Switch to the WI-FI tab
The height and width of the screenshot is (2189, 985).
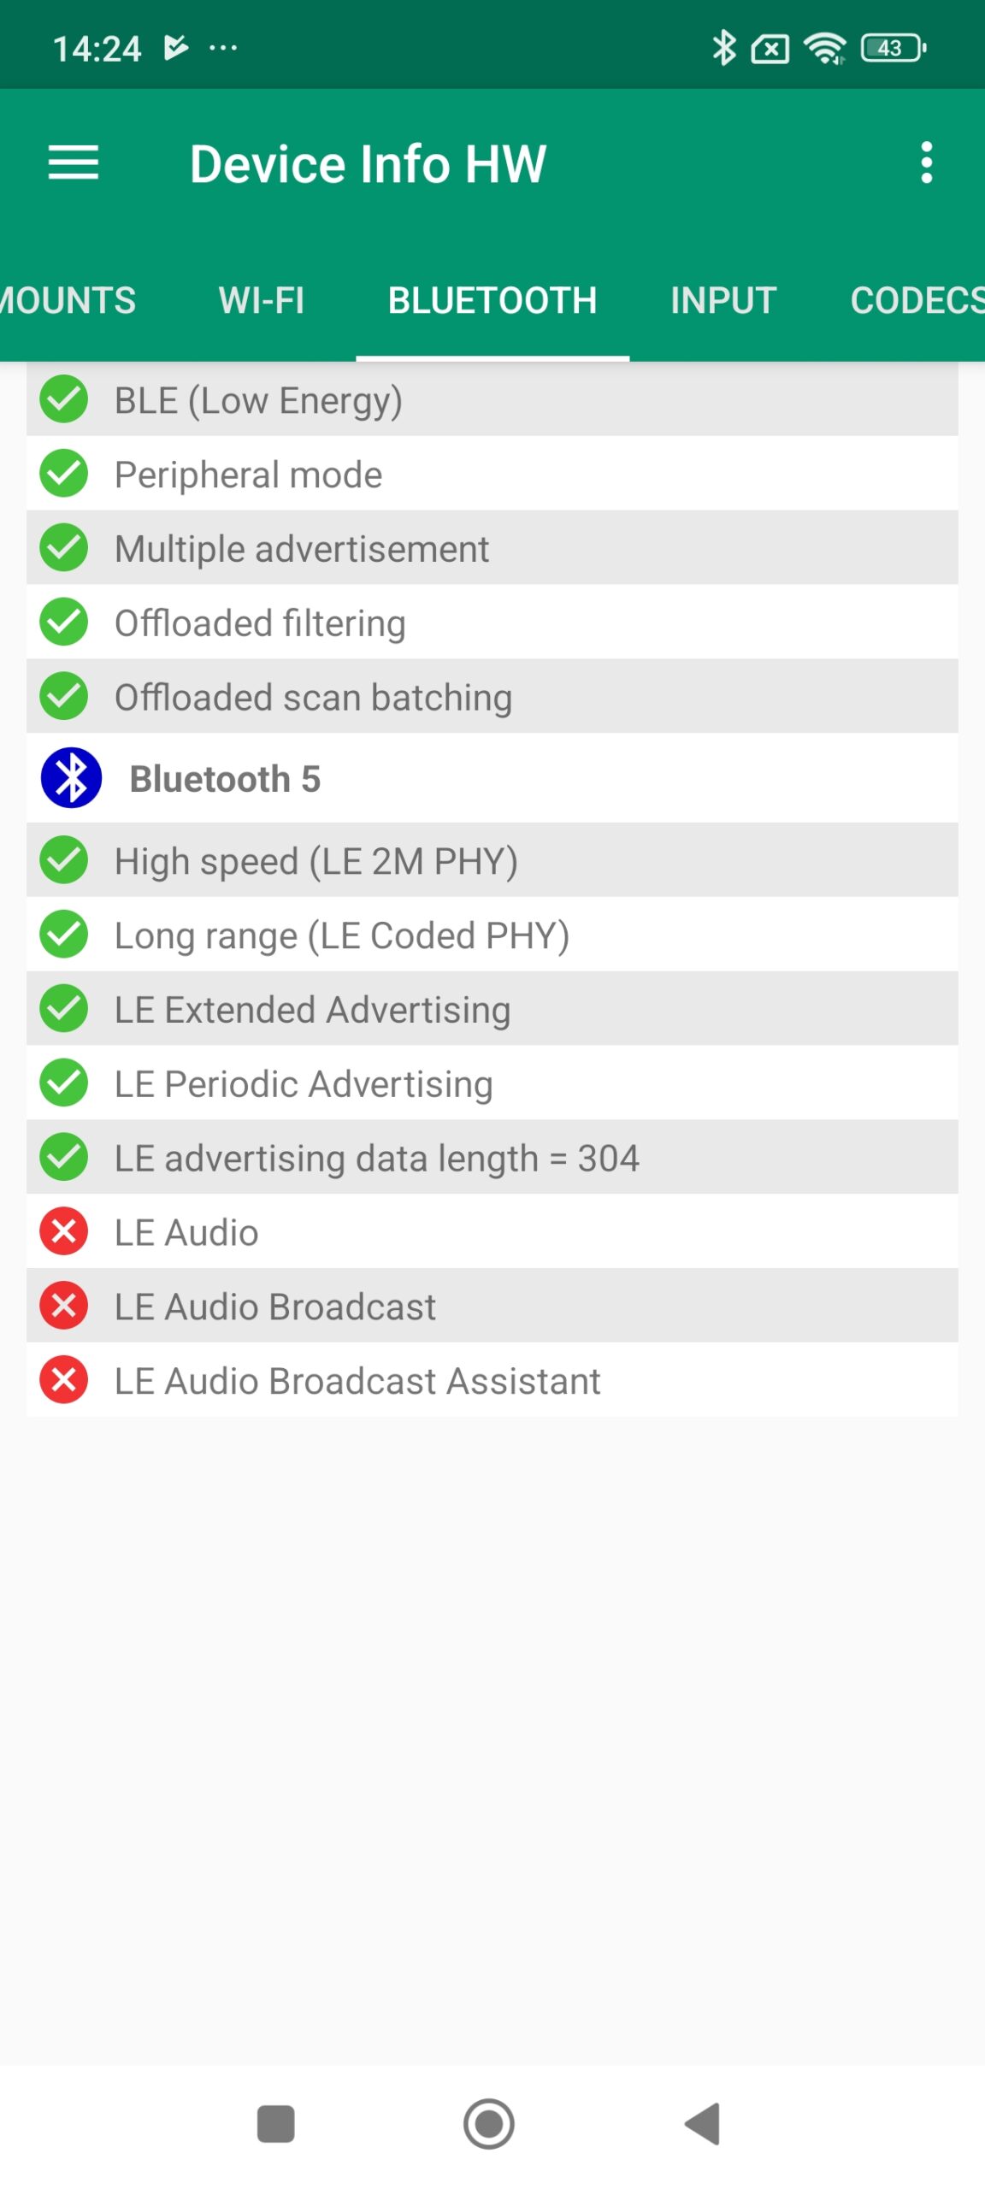(x=261, y=300)
